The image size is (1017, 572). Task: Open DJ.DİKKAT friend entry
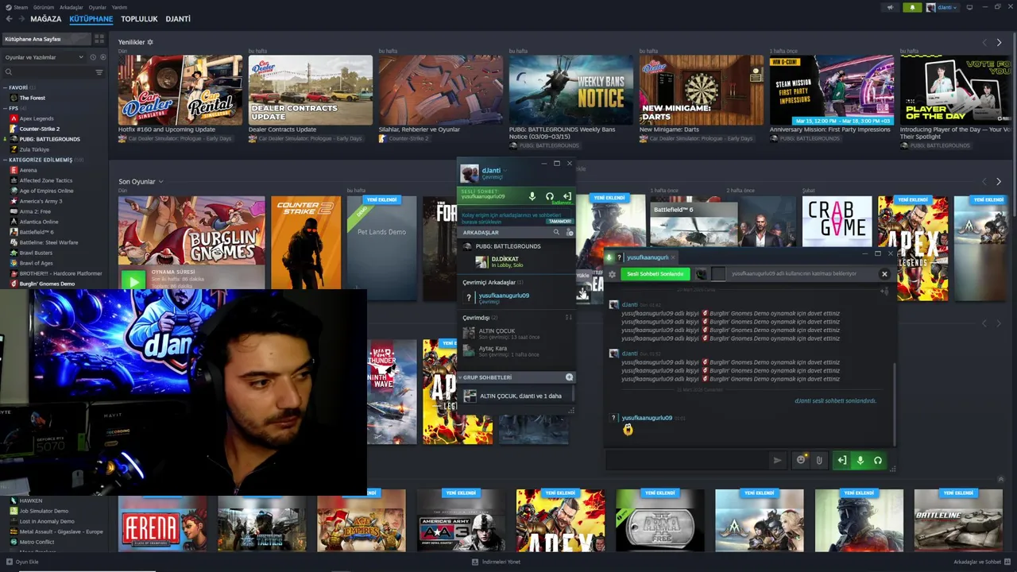pyautogui.click(x=516, y=261)
